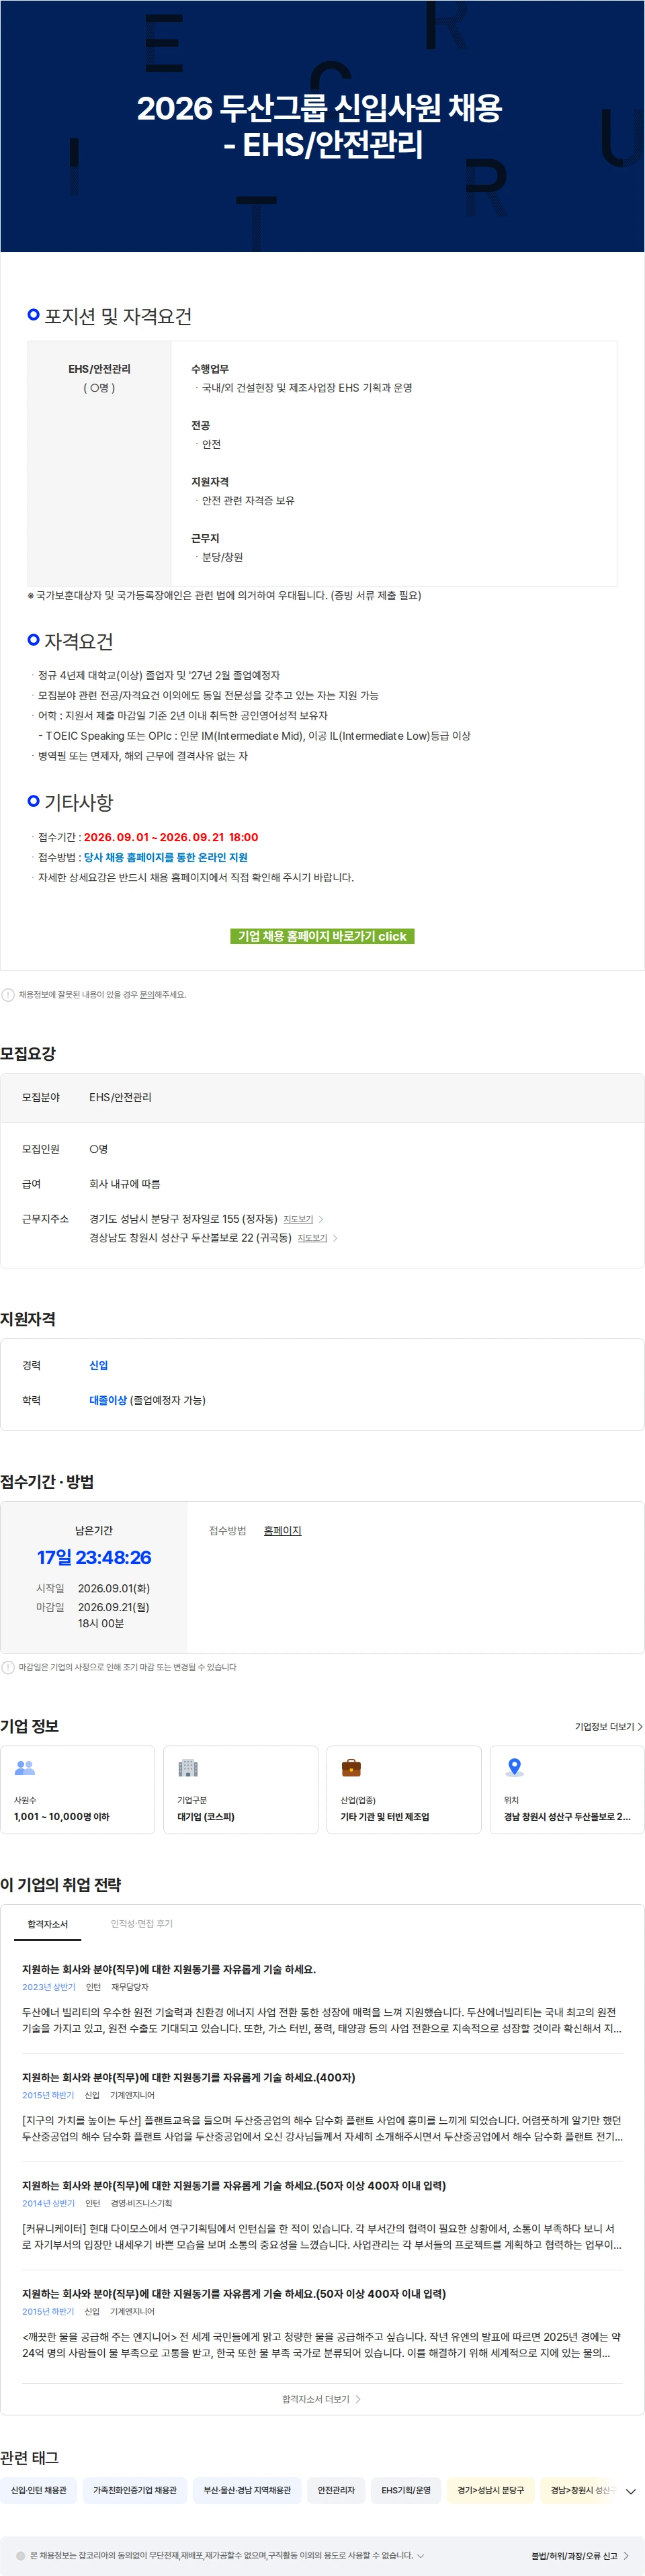Switch to the 인적성·면접 후기 tab
Viewport: 645px width, 2576px height.
141,1924
